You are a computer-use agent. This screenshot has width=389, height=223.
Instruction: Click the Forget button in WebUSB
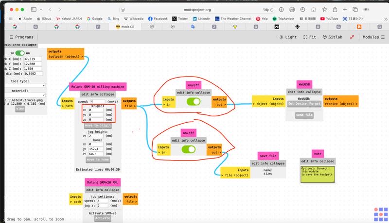(x=315, y=104)
